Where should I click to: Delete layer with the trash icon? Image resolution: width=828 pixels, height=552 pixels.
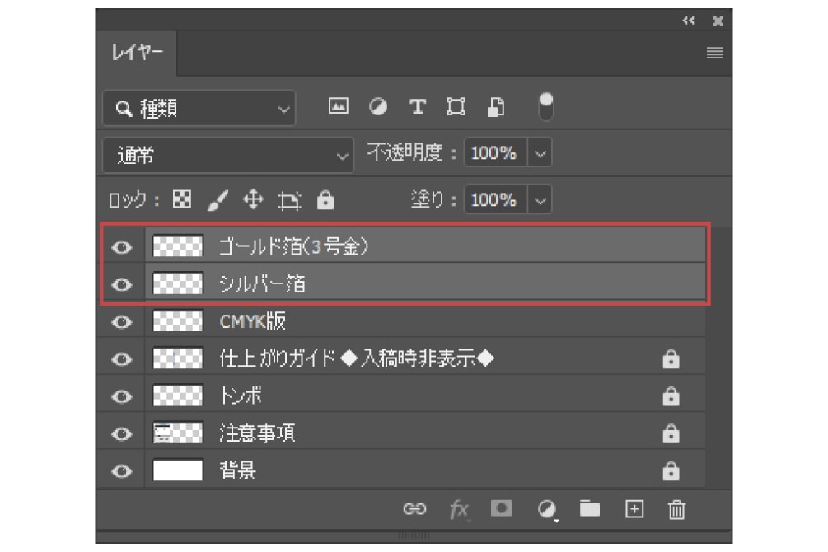[x=676, y=509]
